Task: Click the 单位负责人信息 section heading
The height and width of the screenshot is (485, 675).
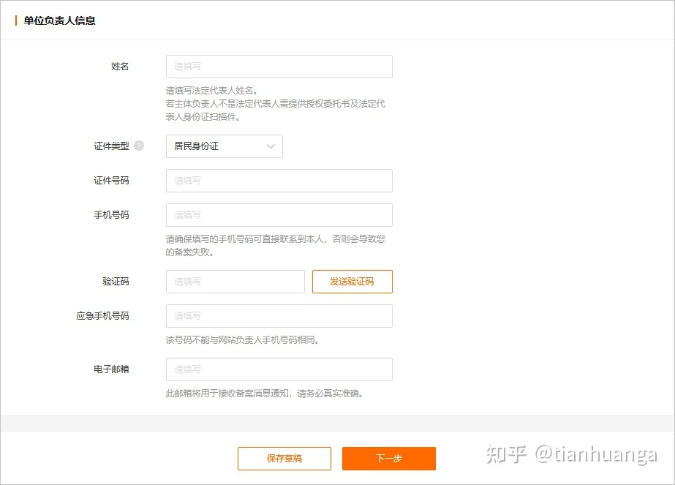Action: pos(59,20)
